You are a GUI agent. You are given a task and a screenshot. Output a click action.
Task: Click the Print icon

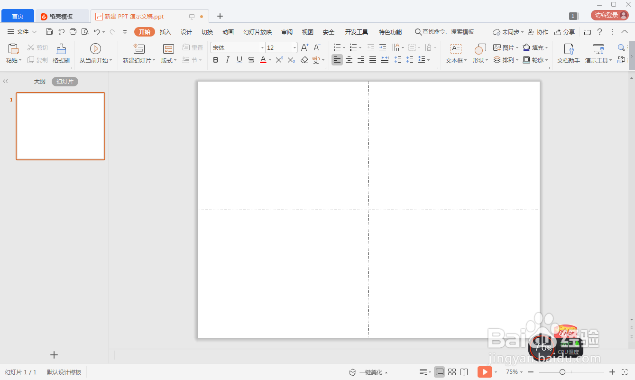click(73, 32)
